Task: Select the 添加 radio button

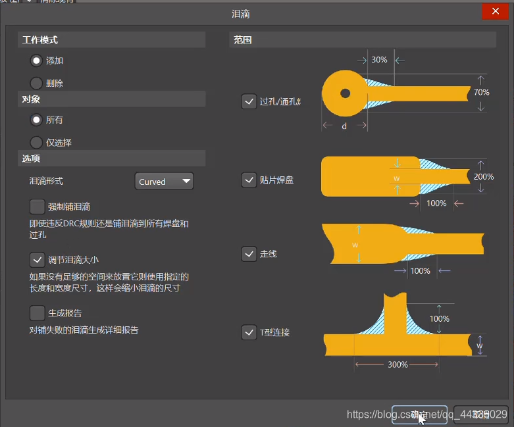Action: 36,61
